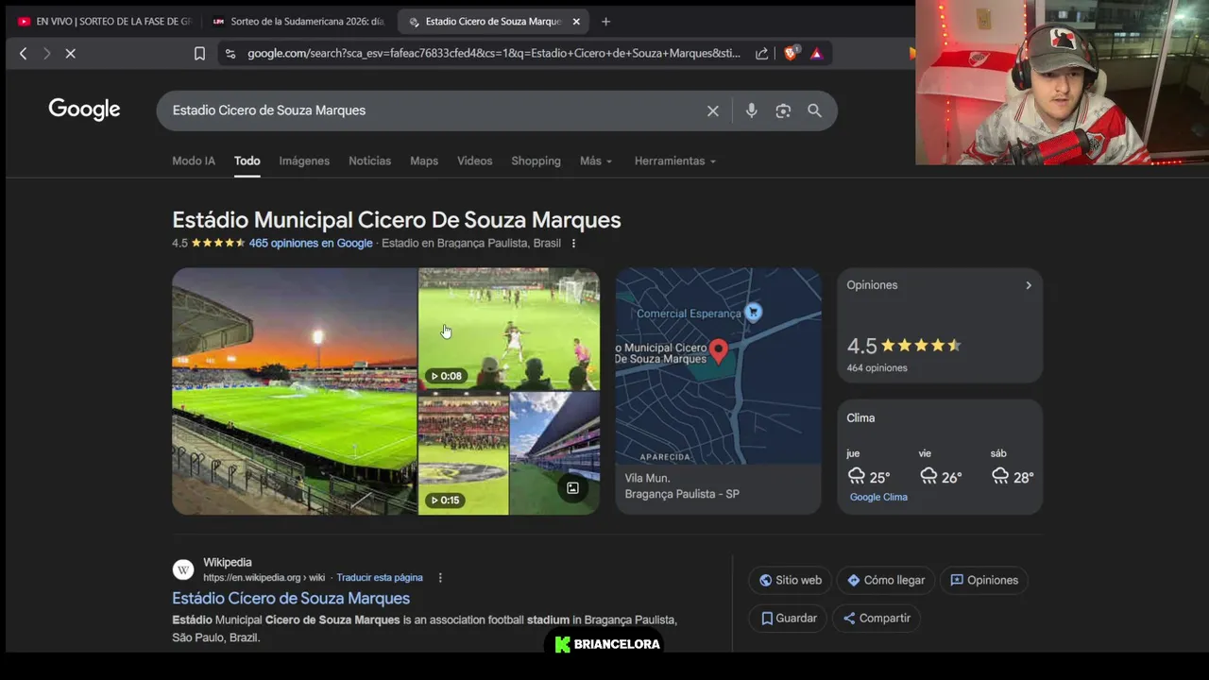
Task: Submit search using magnifying glass icon
Action: [x=814, y=110]
